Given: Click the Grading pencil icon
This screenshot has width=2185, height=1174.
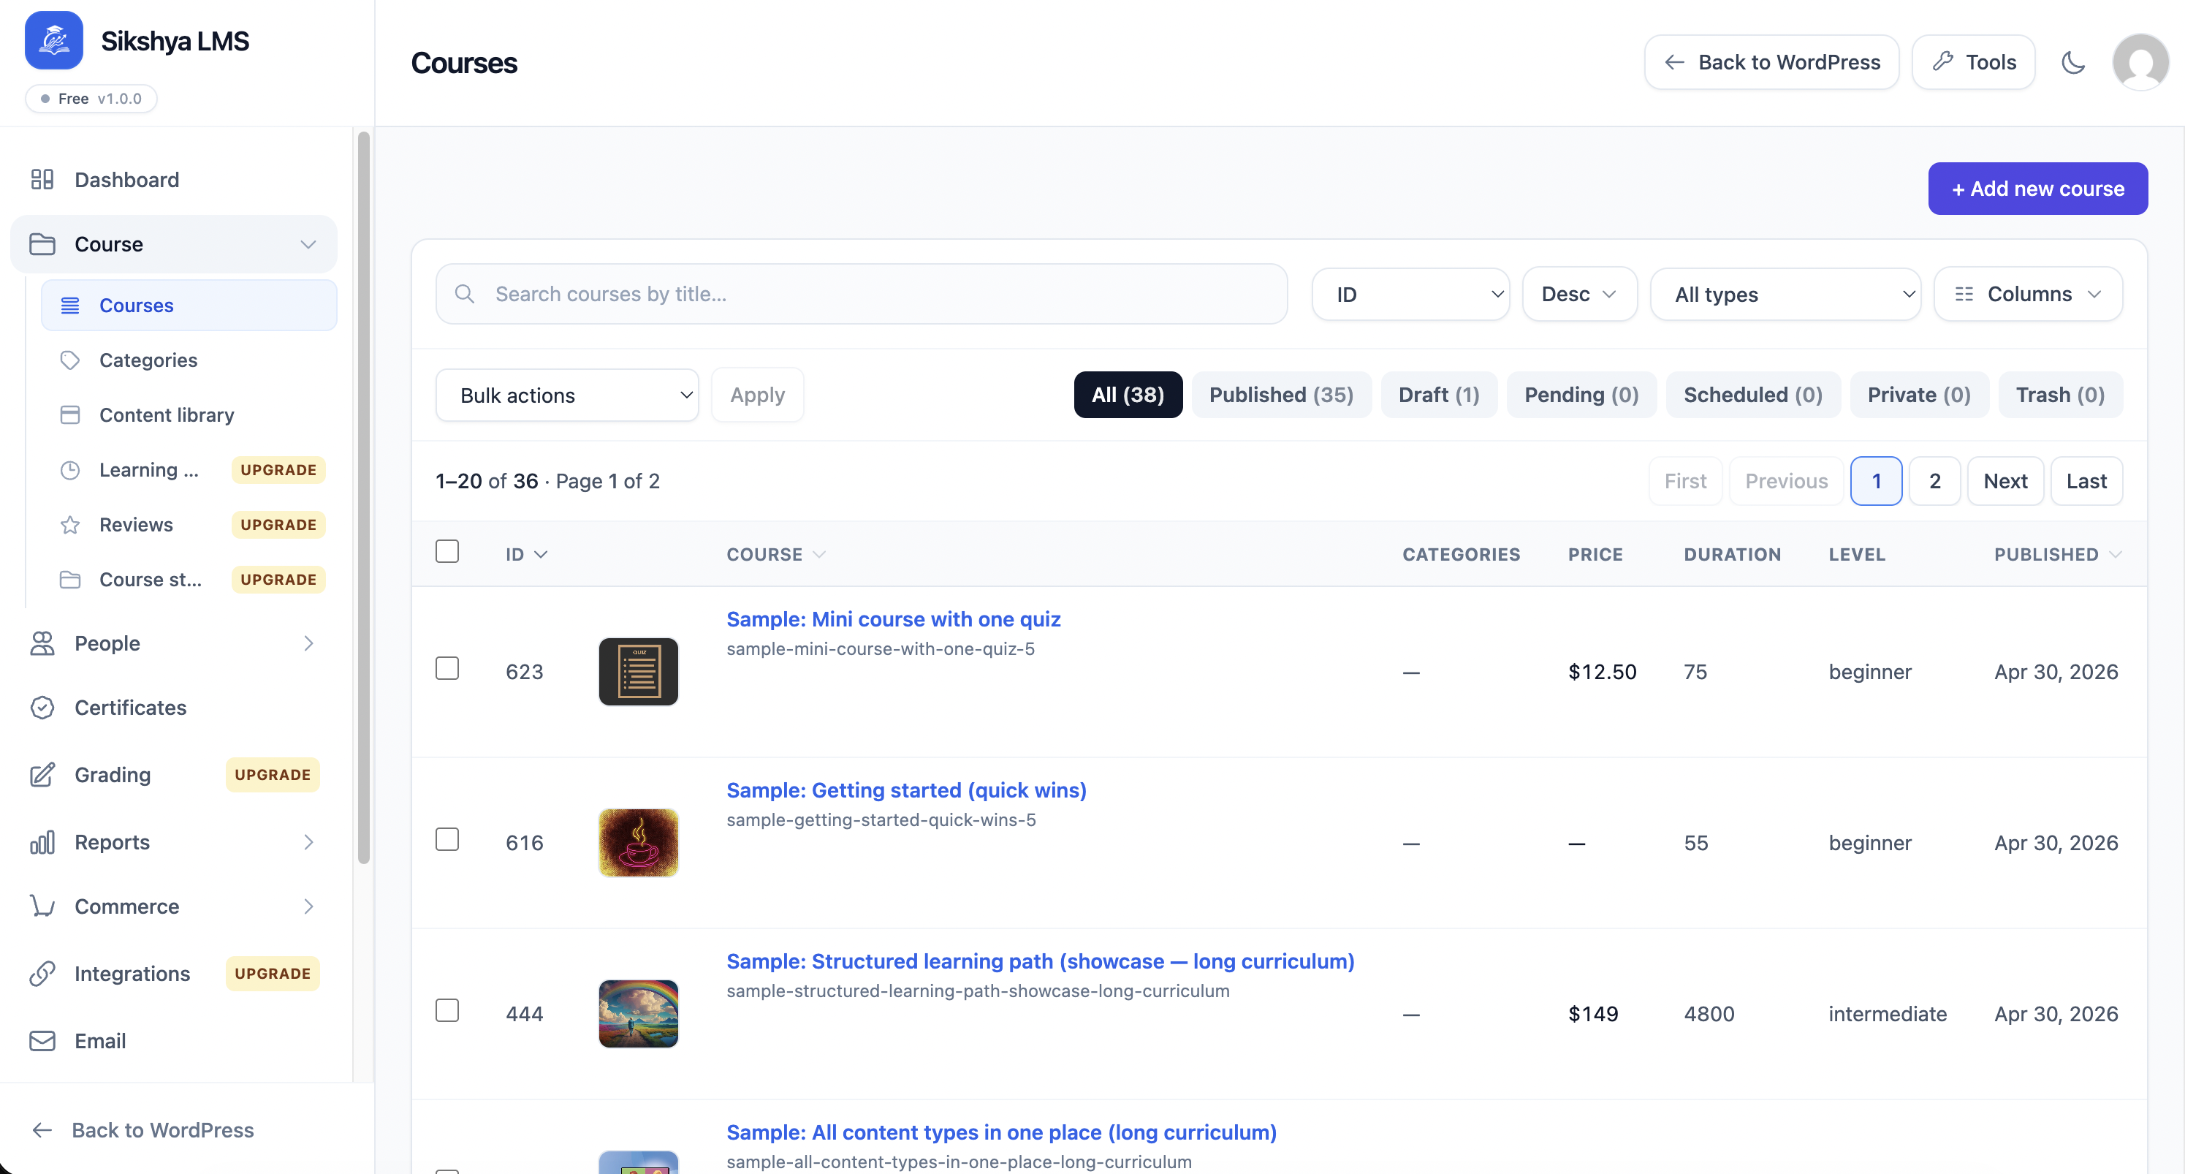Looking at the screenshot, I should coord(42,774).
